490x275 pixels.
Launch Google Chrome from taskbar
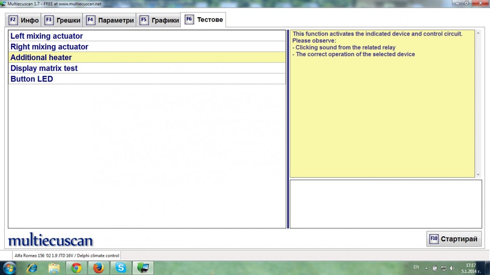coord(76,268)
